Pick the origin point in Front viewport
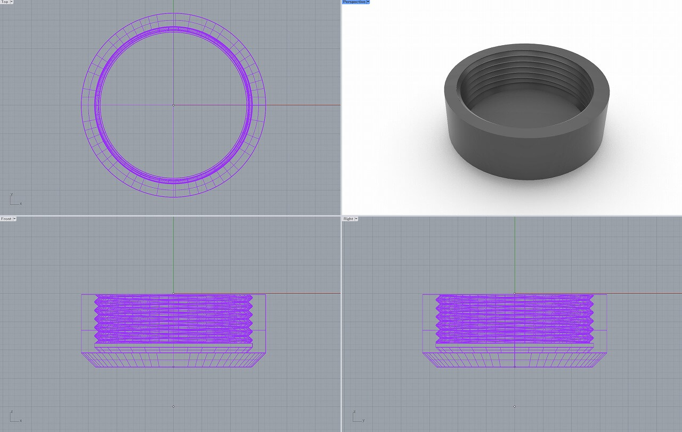The image size is (682, 432). click(x=173, y=293)
